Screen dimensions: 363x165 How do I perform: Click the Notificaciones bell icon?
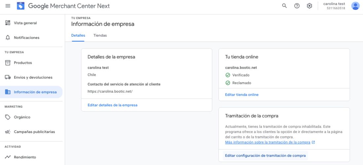(x=8, y=38)
